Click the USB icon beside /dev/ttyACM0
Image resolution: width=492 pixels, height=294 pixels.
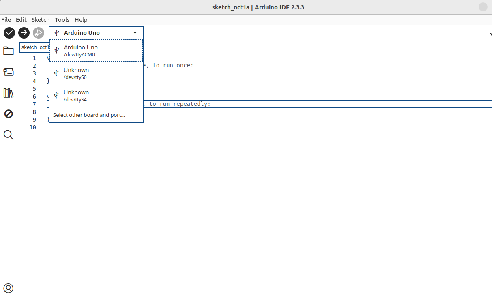[x=57, y=51]
